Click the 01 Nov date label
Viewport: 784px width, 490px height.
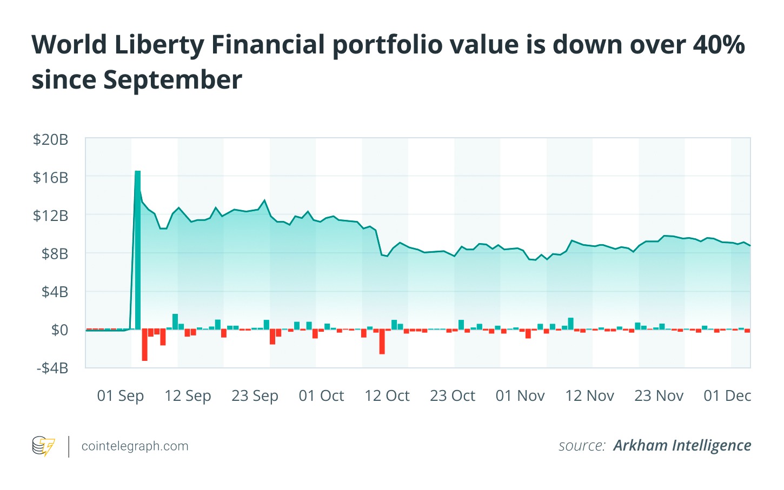[x=520, y=396]
